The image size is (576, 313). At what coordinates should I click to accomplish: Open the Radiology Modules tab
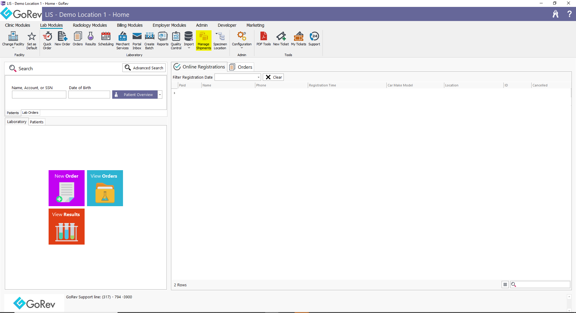(90, 25)
